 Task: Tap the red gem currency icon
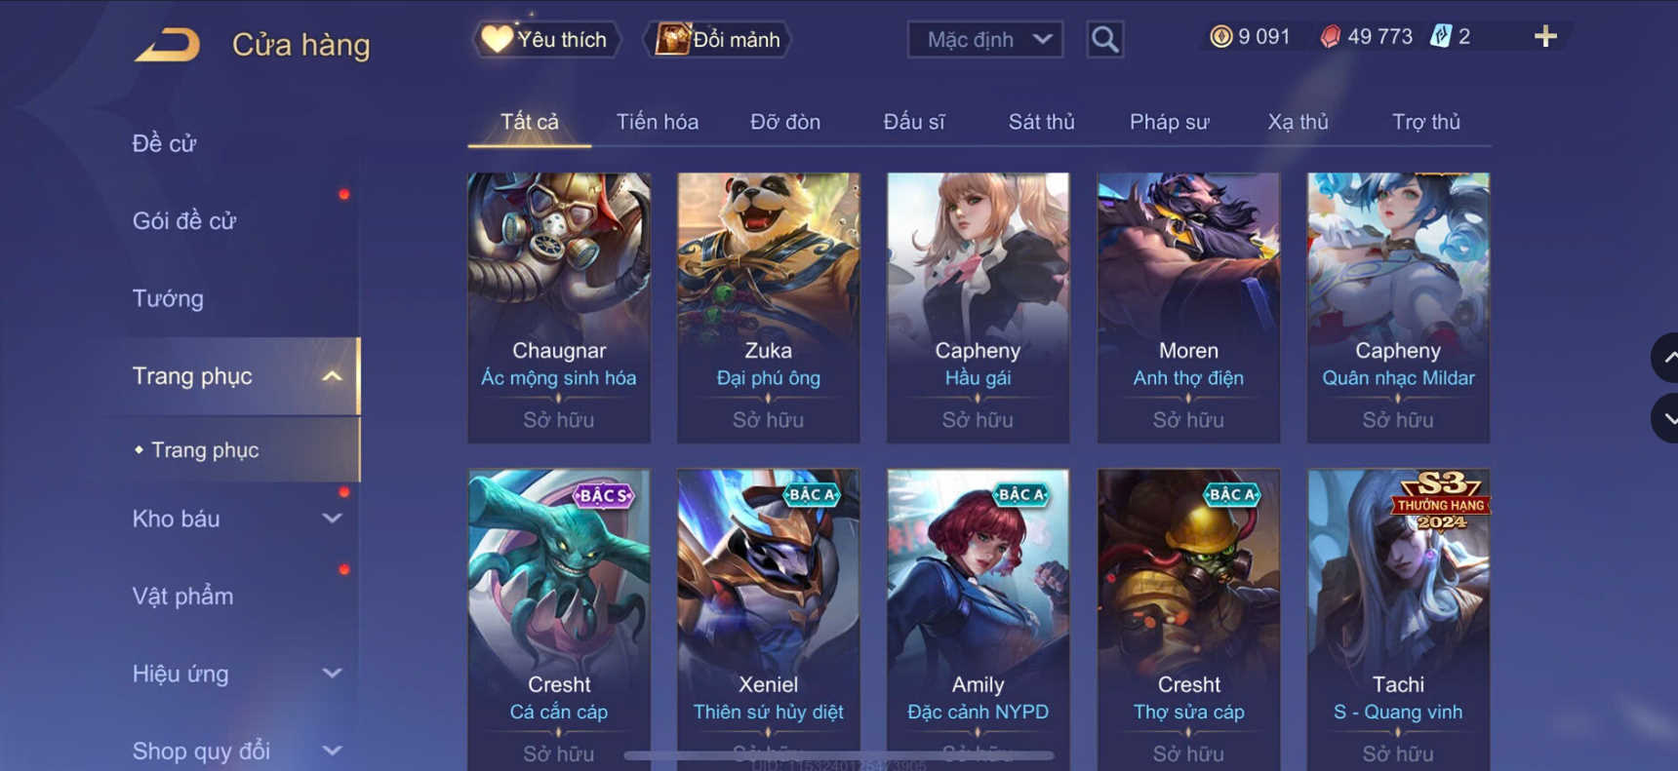pyautogui.click(x=1330, y=37)
